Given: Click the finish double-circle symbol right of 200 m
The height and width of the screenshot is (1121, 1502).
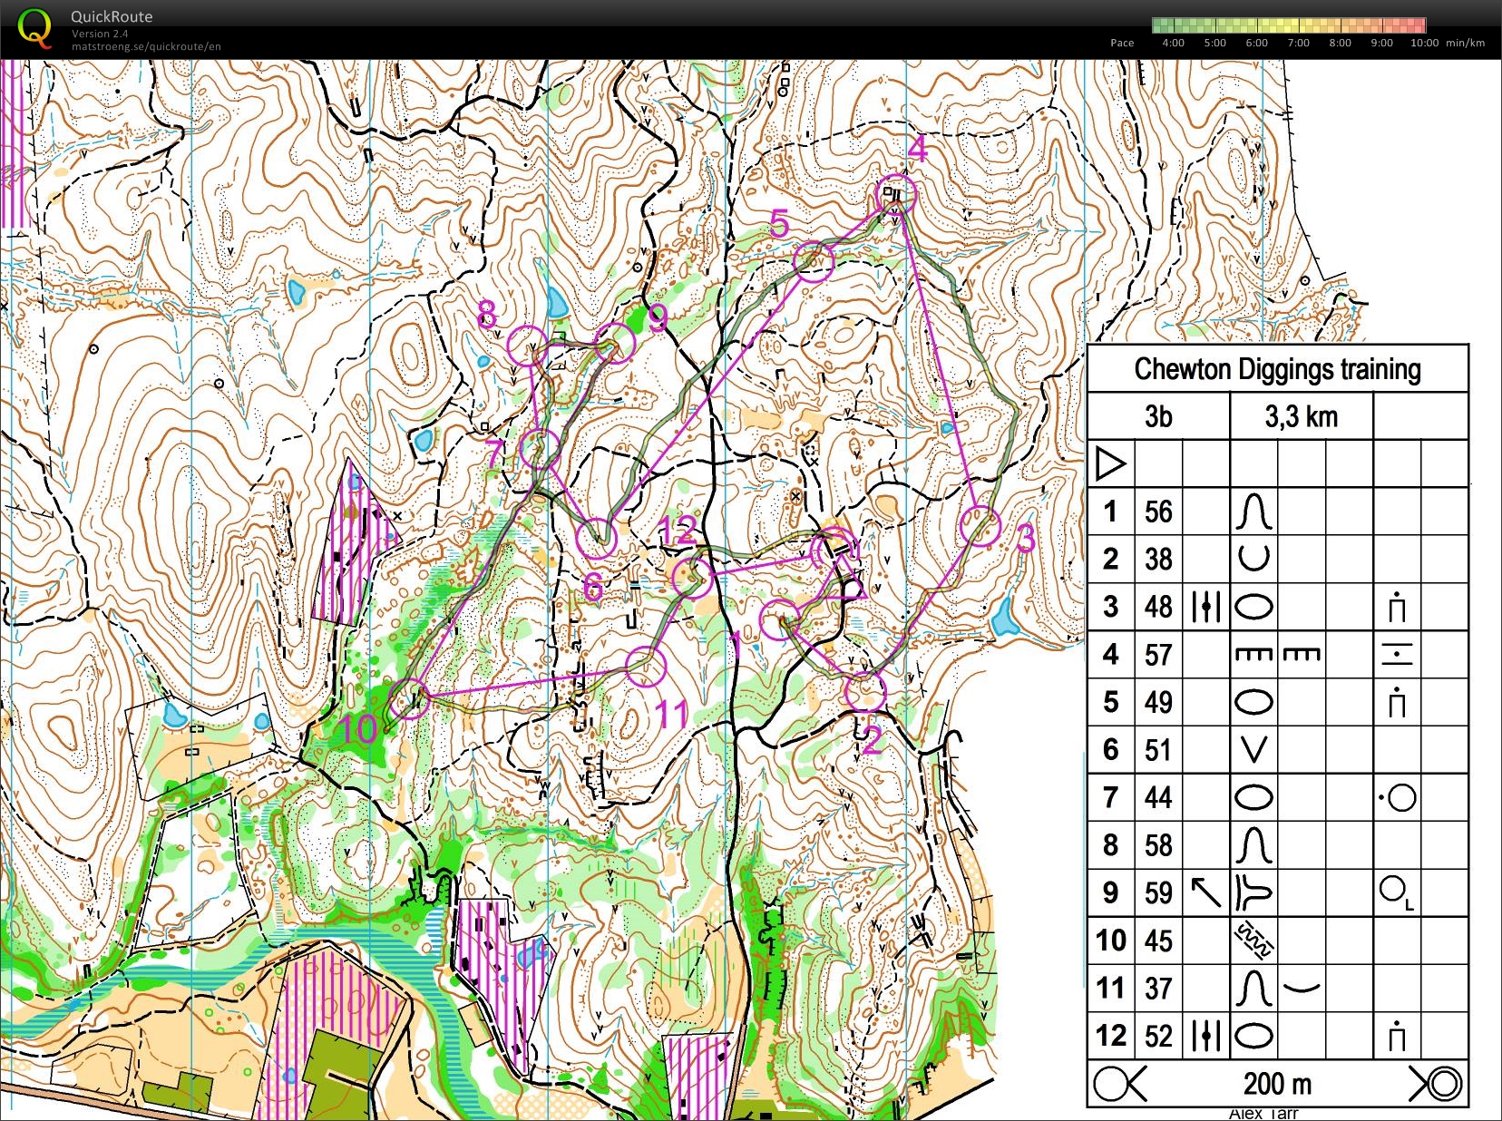Looking at the screenshot, I should coord(1436,1083).
